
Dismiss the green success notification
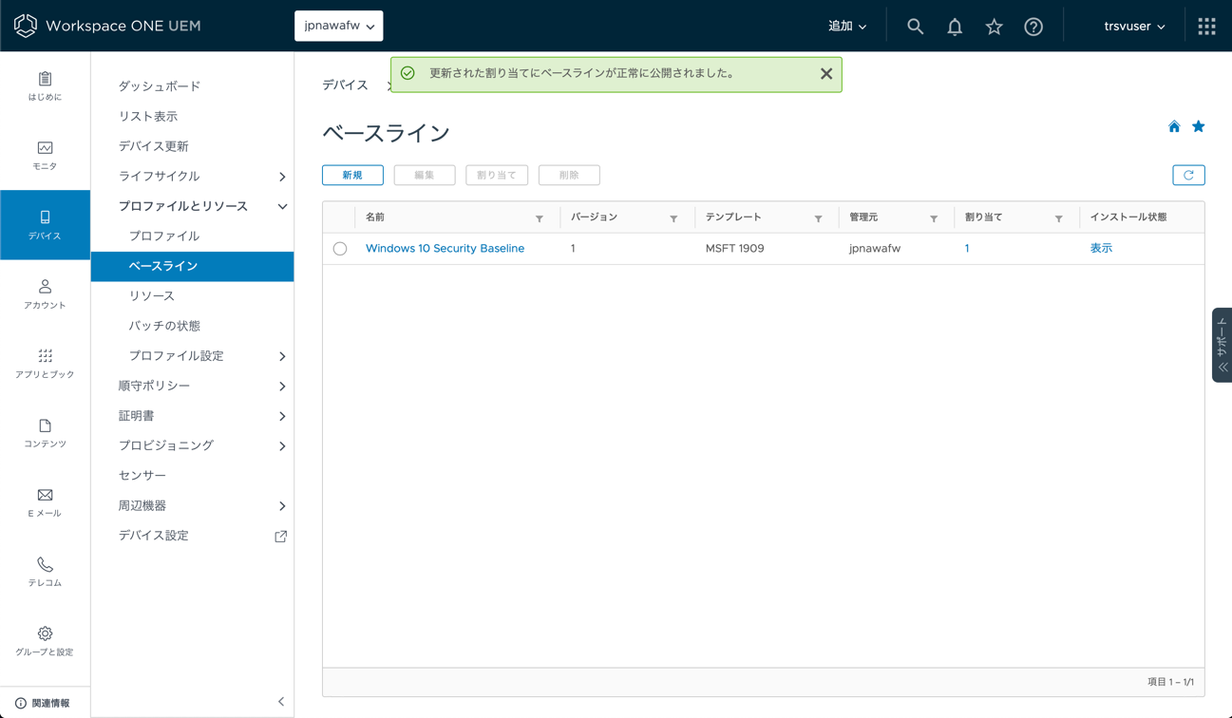pyautogui.click(x=826, y=74)
